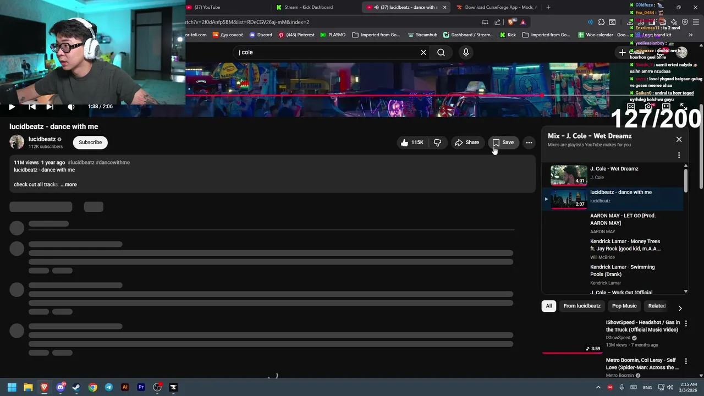The height and width of the screenshot is (396, 704).
Task: Click Brave Rewards triangle icon
Action: point(522,22)
